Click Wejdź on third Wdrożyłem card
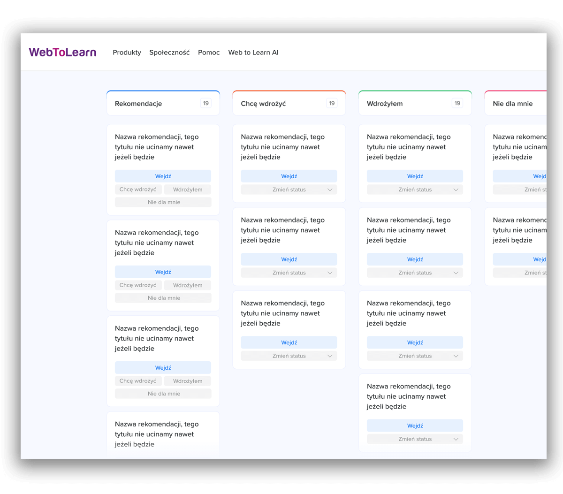Viewport: 563px width, 494px height. pos(415,342)
